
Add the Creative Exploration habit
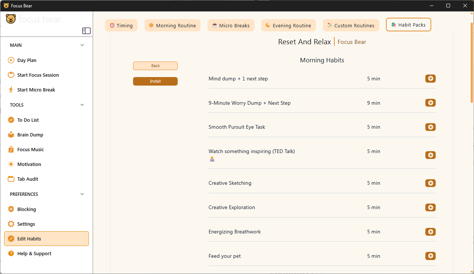430,207
